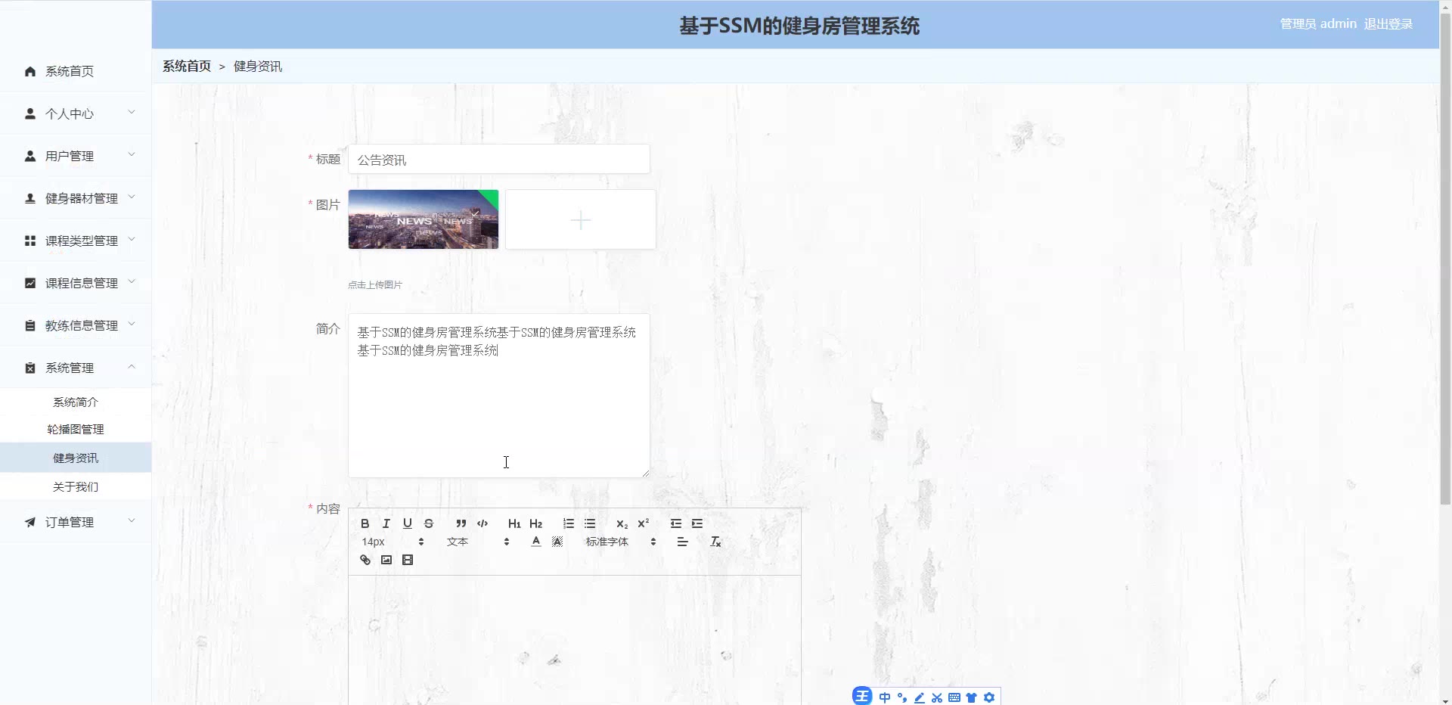The height and width of the screenshot is (705, 1452).
Task: Create a bulleted list
Action: click(590, 523)
